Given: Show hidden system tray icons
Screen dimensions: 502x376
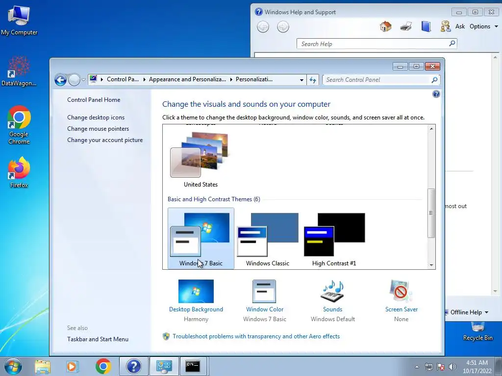Looking at the screenshot, I should coord(417,367).
